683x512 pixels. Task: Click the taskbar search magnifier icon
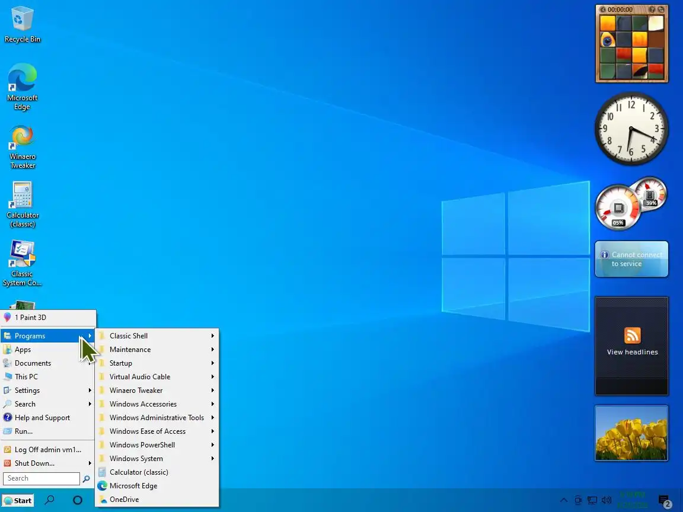pos(50,500)
